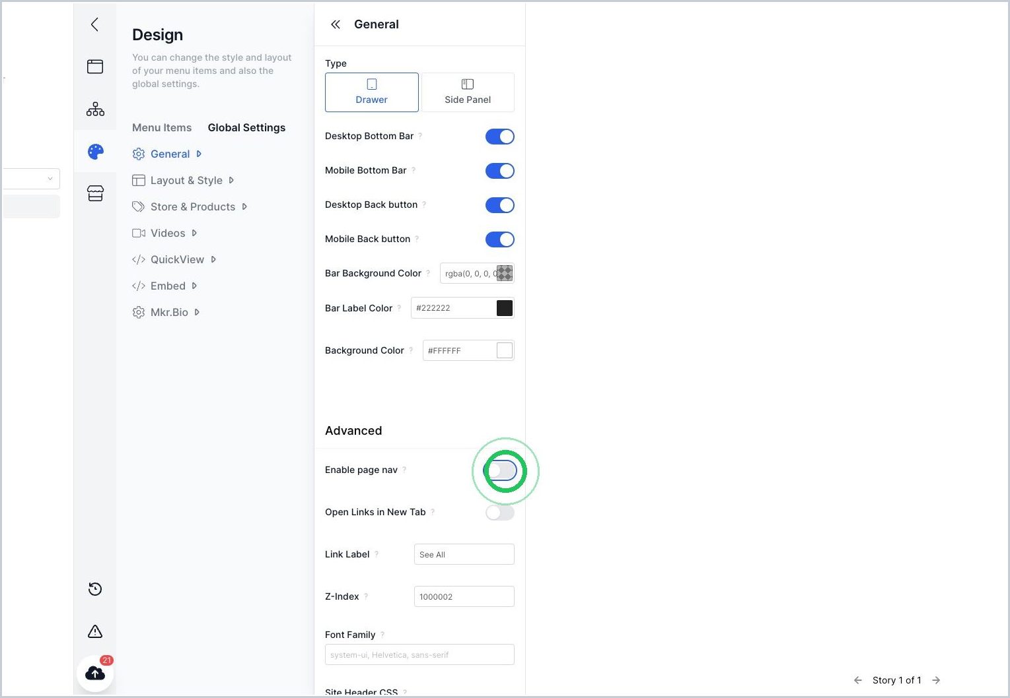Disable Mobile Back button switch
The height and width of the screenshot is (698, 1010).
pos(500,239)
